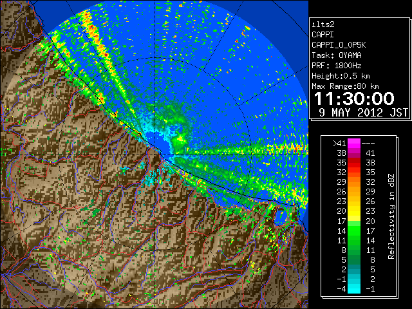Click the 'Reflectivity in dBZ' vertical legend title
412x309 pixels.
391,216
